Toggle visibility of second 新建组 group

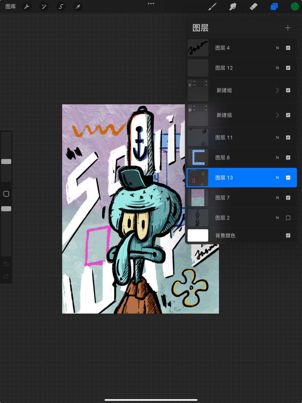tap(288, 115)
